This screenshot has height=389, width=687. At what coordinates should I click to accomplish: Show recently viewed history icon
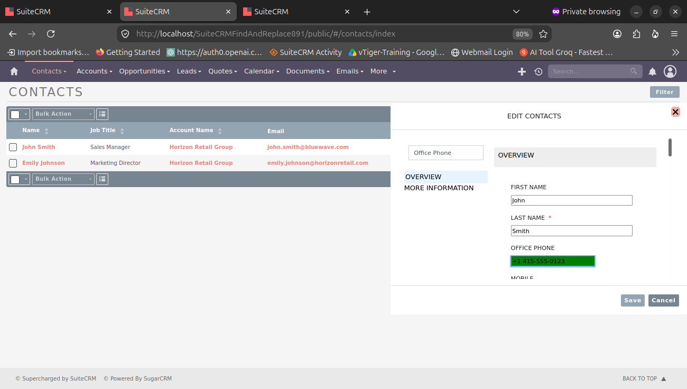[x=538, y=71]
